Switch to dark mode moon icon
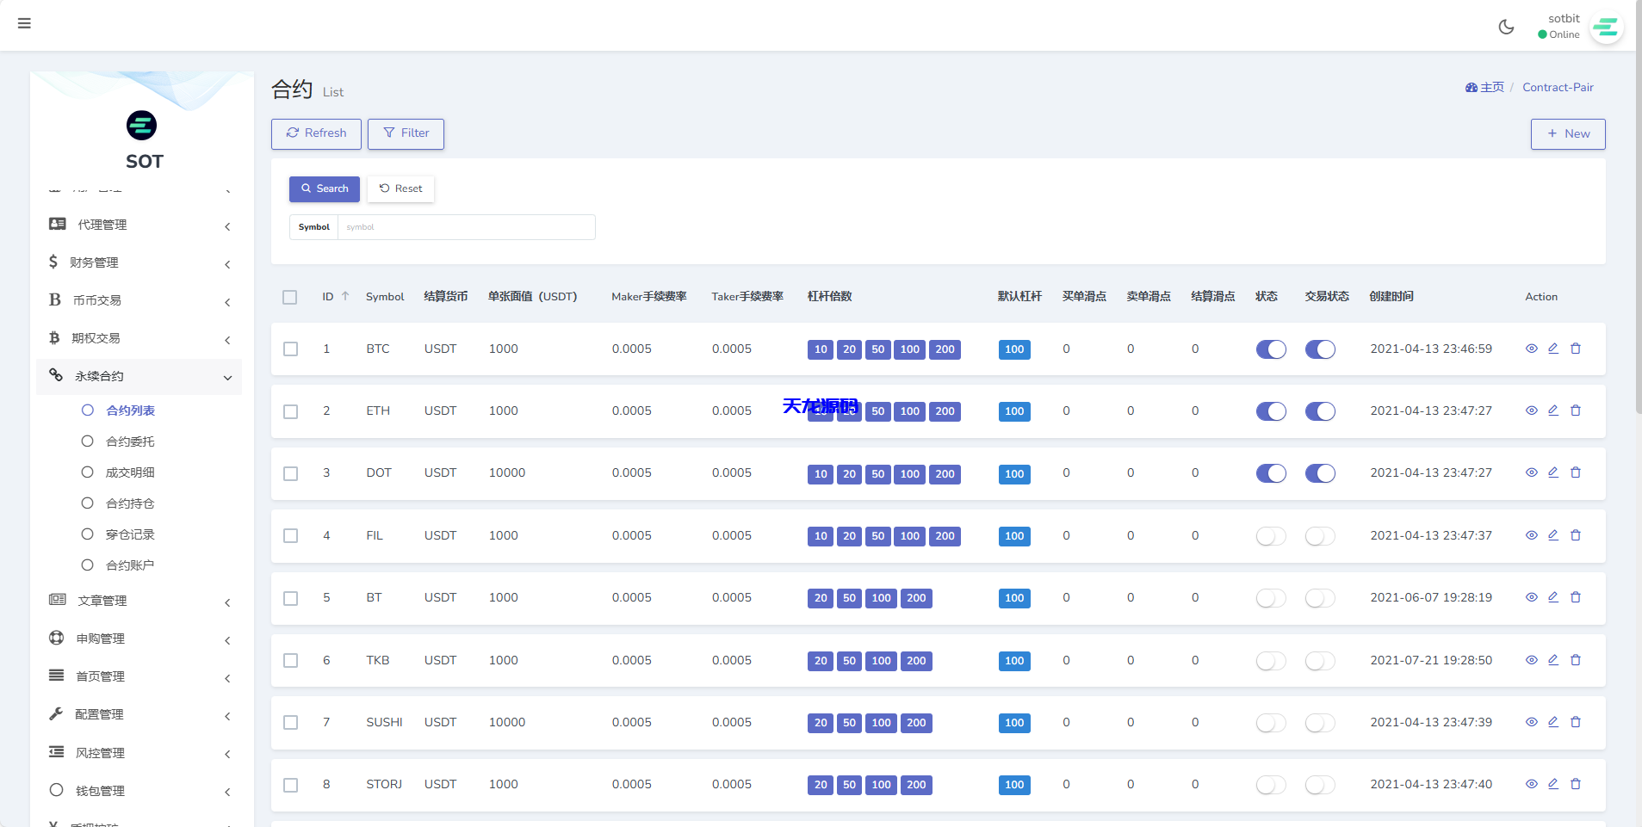 (x=1506, y=27)
